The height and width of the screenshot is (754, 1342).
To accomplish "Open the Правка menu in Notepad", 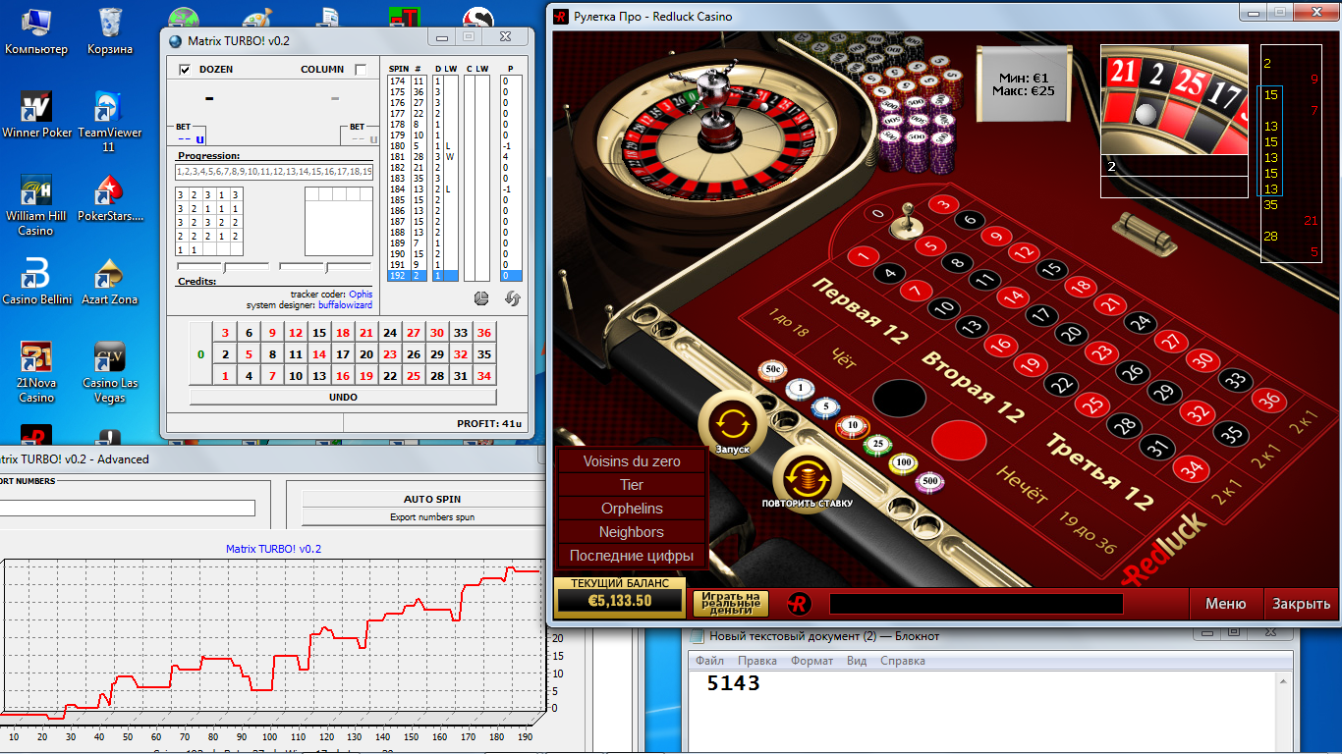I will [757, 661].
